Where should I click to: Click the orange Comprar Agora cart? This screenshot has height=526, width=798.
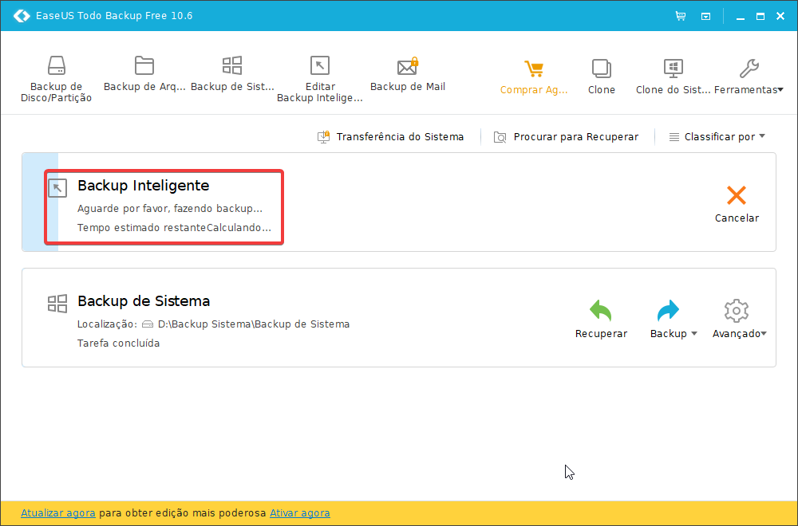click(534, 77)
